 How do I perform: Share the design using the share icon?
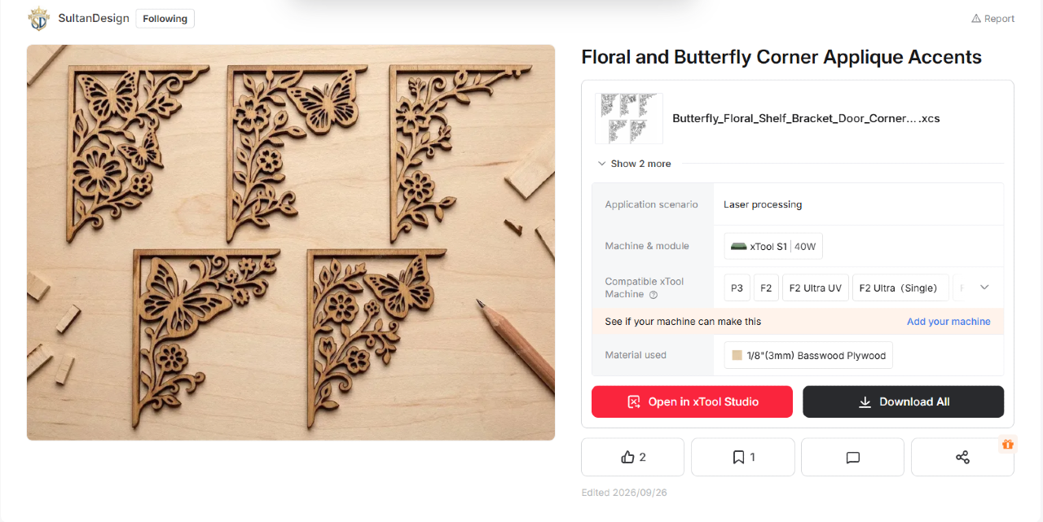point(962,458)
